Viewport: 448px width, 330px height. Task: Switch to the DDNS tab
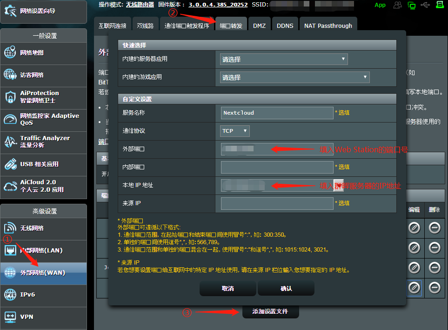285,26
